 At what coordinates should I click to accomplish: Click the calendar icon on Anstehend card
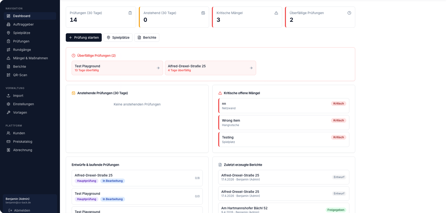[x=203, y=13]
